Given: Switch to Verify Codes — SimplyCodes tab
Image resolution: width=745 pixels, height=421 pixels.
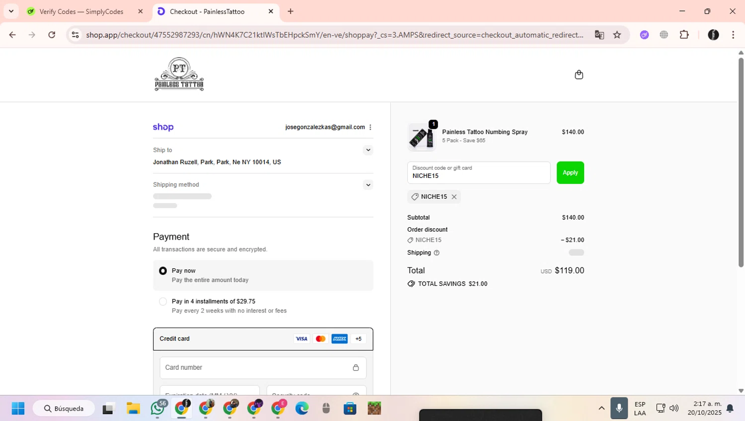Looking at the screenshot, I should [x=81, y=11].
